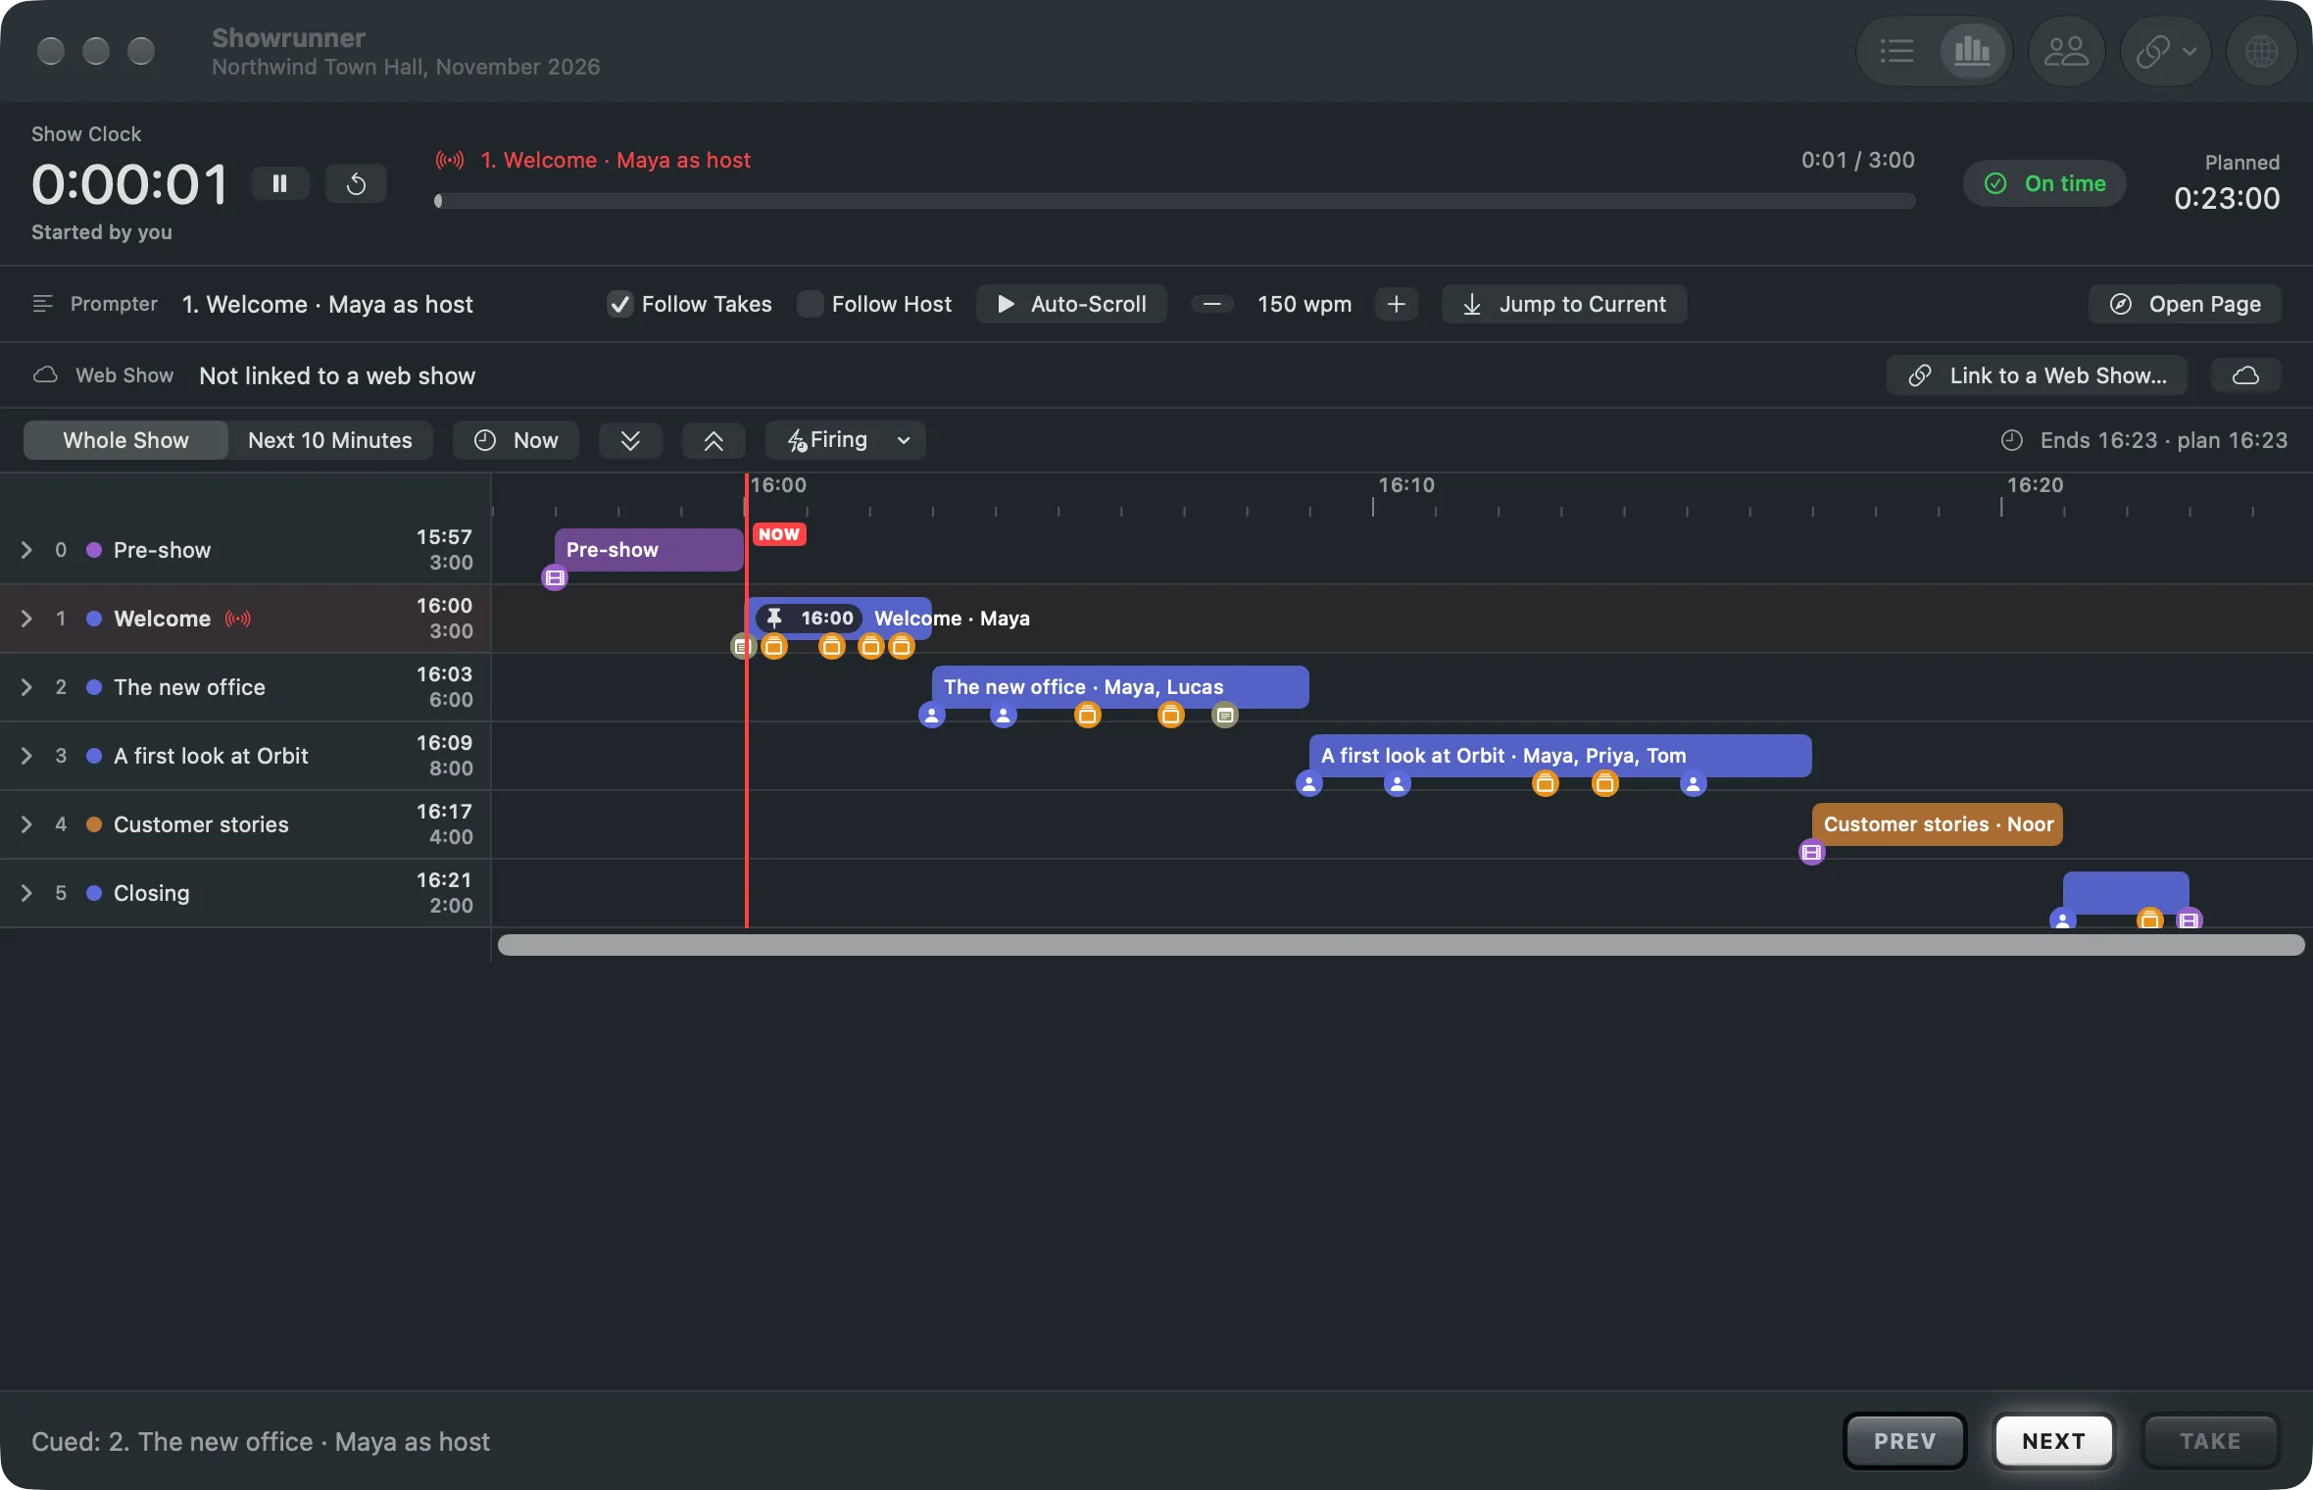Switch to timeline chart view
Image resolution: width=2313 pixels, height=1490 pixels.
[x=1972, y=51]
